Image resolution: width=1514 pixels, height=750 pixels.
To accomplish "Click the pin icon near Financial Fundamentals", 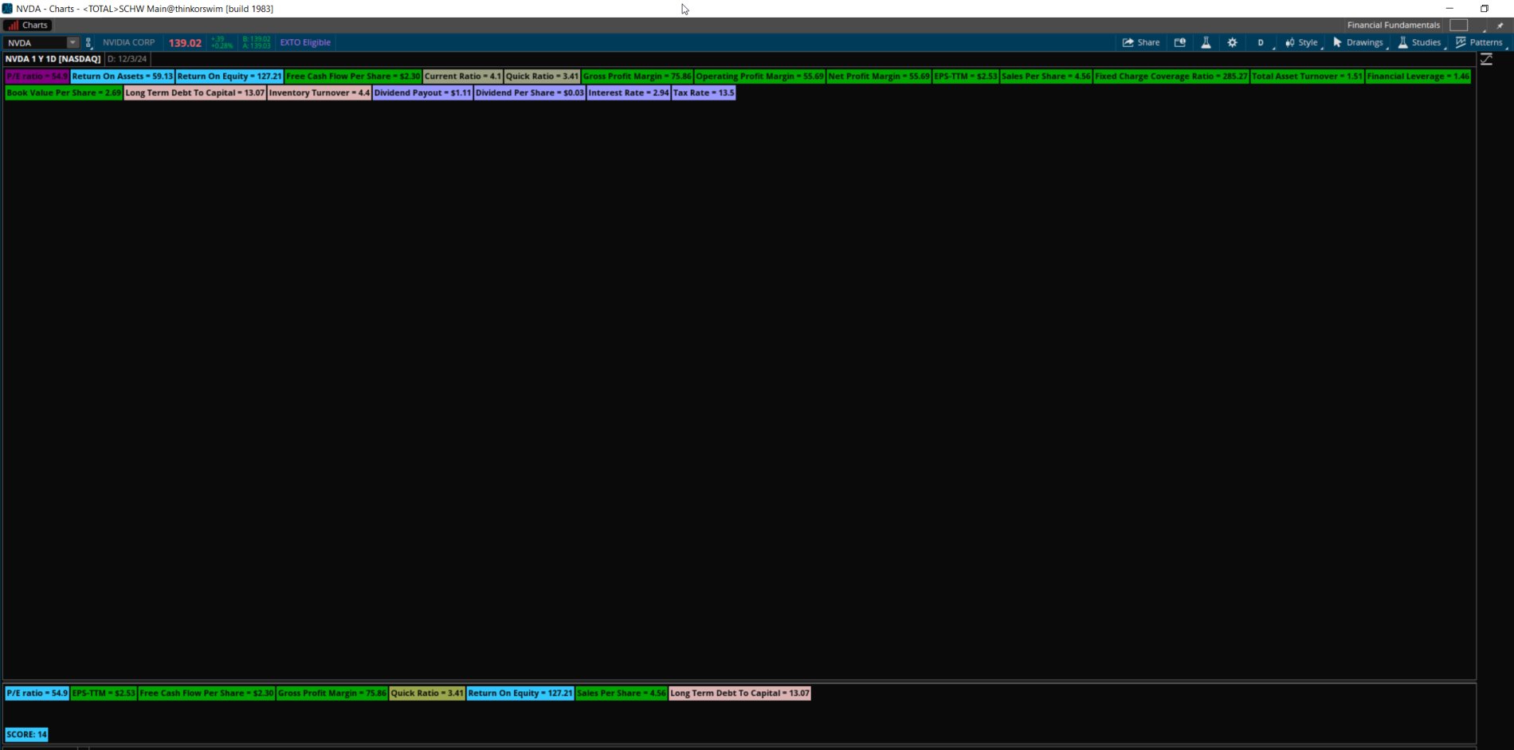I will coord(1500,26).
